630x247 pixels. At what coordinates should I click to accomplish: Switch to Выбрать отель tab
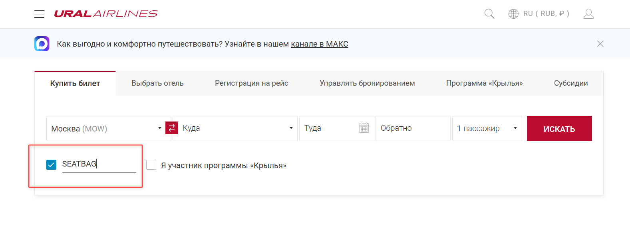157,83
